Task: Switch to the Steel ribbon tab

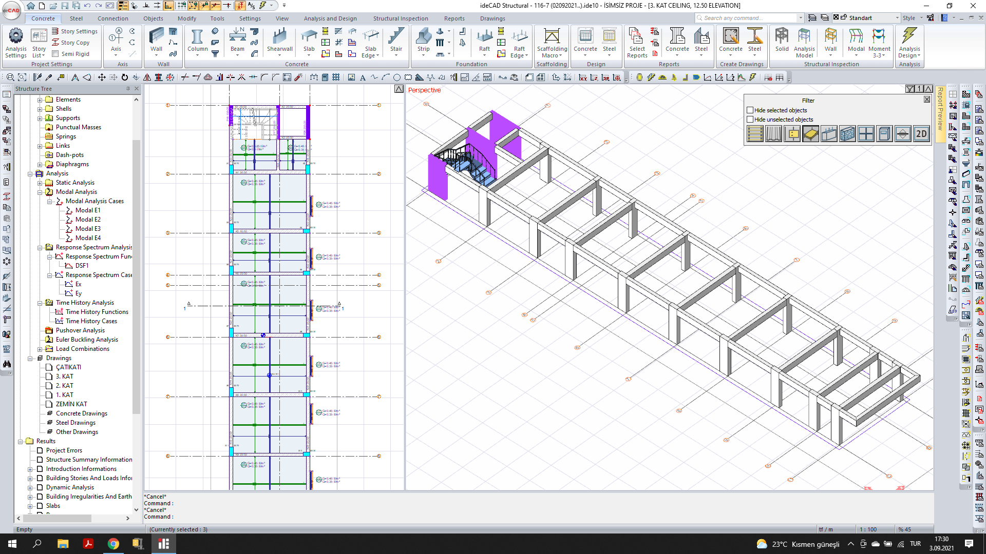Action: click(x=76, y=18)
